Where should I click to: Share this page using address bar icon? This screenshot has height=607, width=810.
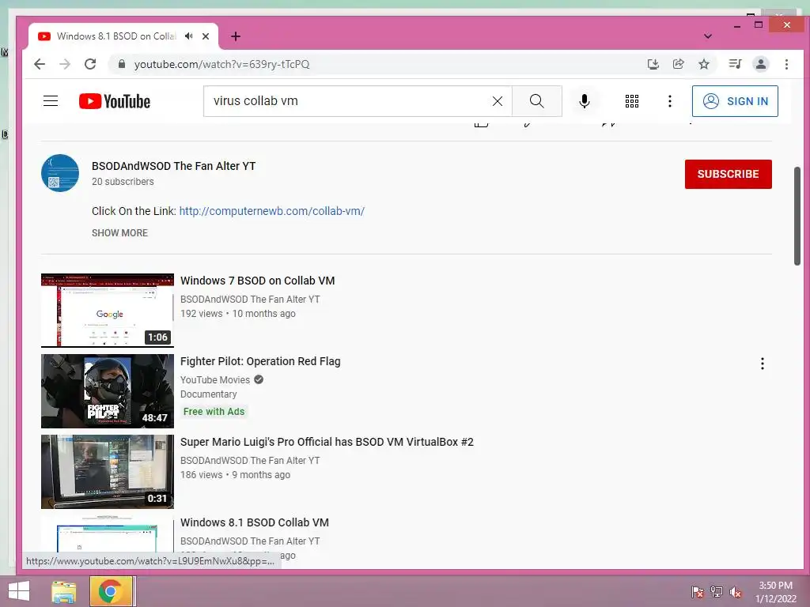(x=678, y=64)
